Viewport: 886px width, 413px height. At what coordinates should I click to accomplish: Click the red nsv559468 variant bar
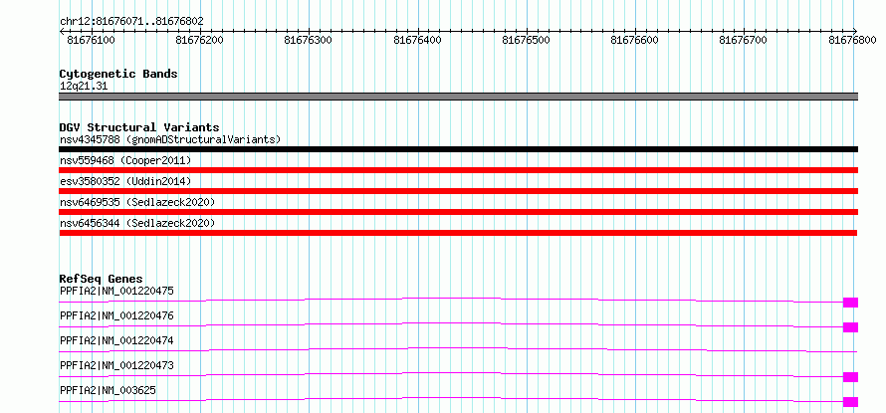coord(458,170)
